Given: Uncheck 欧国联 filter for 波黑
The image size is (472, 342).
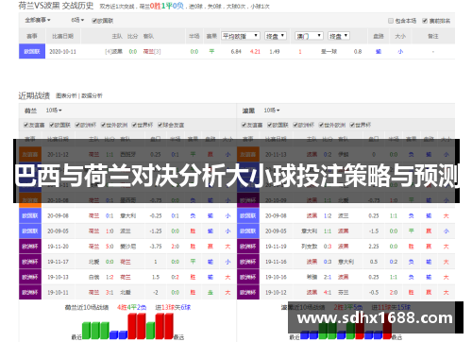Looking at the screenshot, I should (x=270, y=125).
